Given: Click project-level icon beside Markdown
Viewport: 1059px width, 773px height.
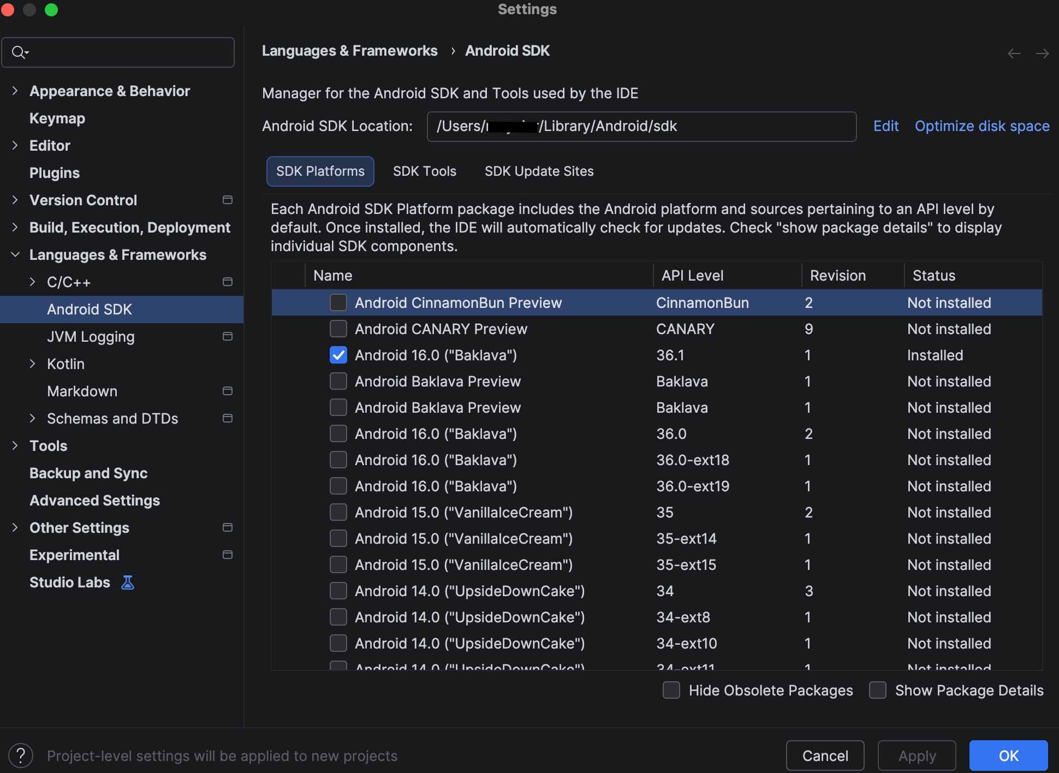Looking at the screenshot, I should pos(228,391).
